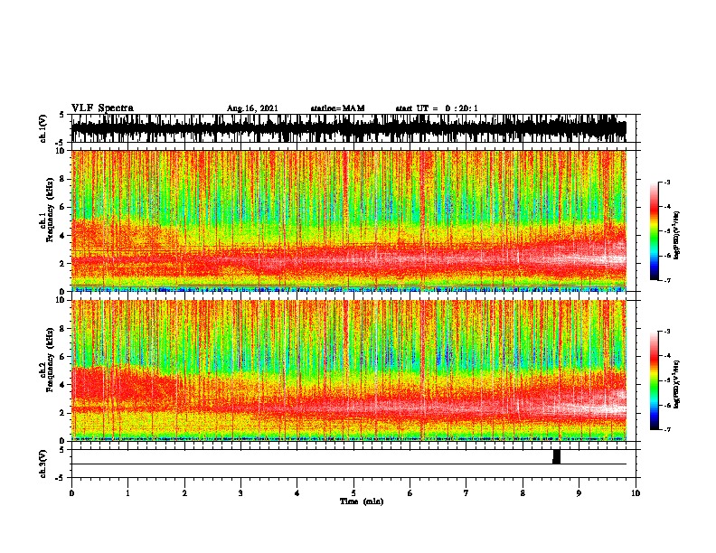Screen dimensions: 716x553
Task: Click the "-7" label on ch.2 colorbar
Action: click(666, 429)
